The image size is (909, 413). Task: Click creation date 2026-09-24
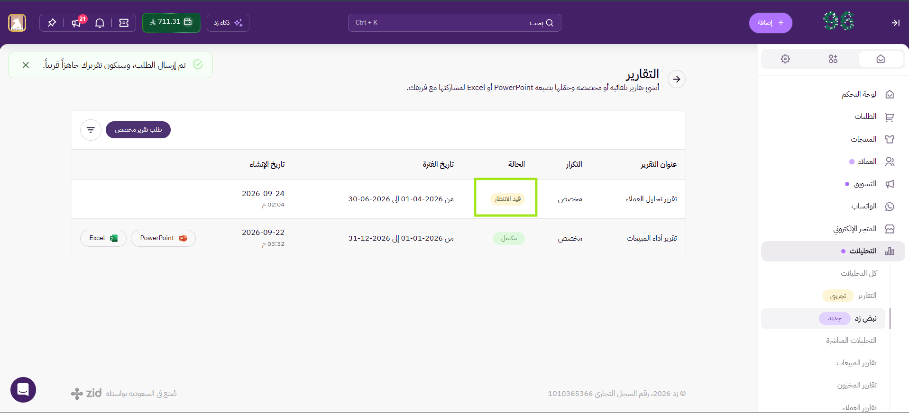pos(263,194)
